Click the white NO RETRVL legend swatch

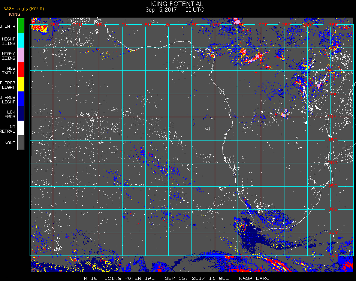(21, 128)
